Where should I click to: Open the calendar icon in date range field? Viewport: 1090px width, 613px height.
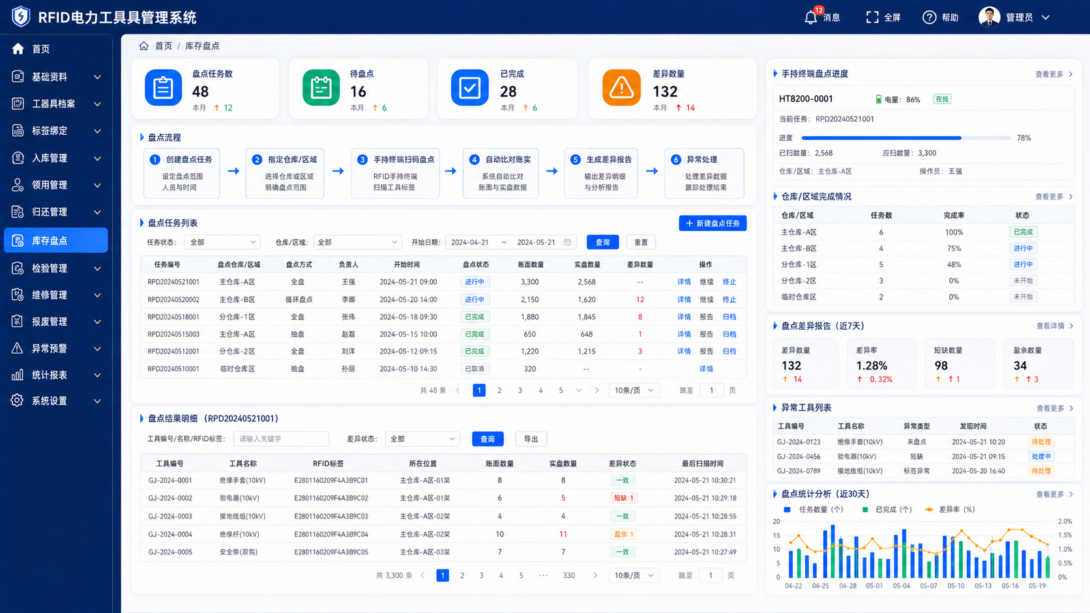tap(567, 242)
